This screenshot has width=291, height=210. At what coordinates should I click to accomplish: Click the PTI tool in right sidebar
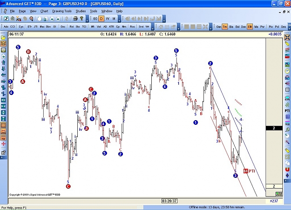287,111
